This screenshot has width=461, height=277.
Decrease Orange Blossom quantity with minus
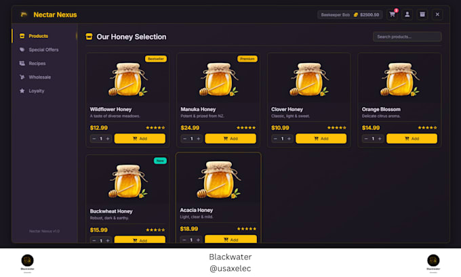pyautogui.click(x=366, y=139)
